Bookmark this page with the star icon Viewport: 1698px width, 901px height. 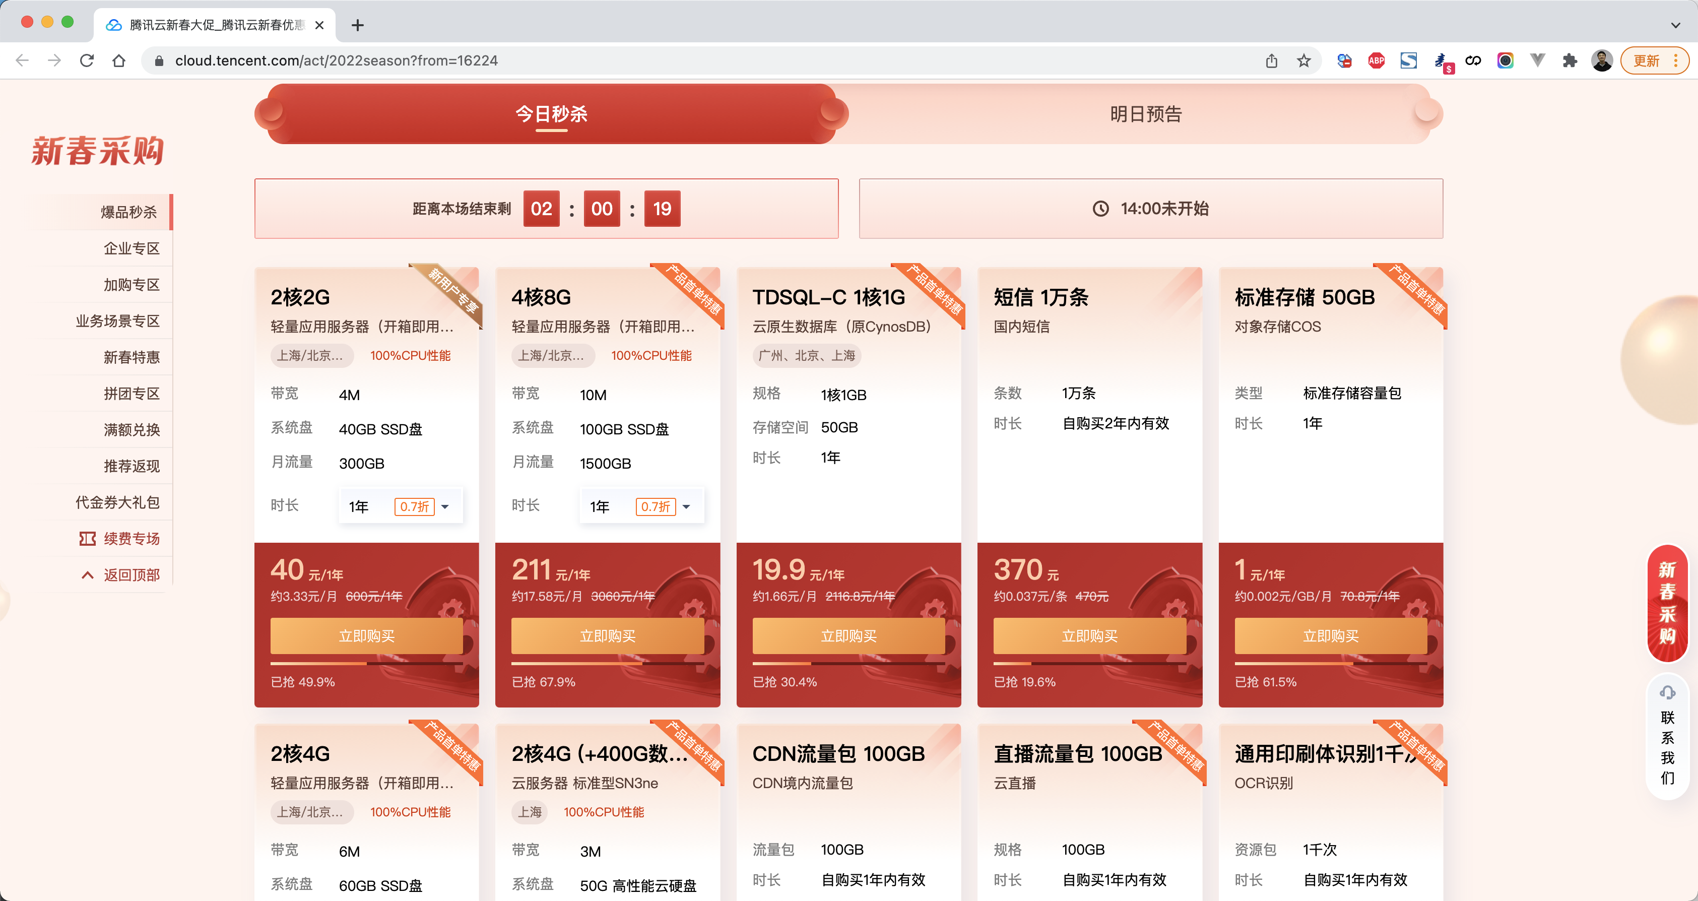1303,60
